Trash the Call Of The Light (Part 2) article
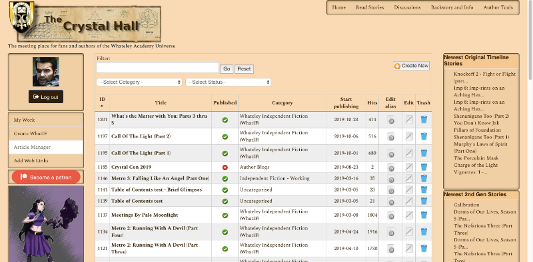The image size is (533, 262). click(x=424, y=136)
